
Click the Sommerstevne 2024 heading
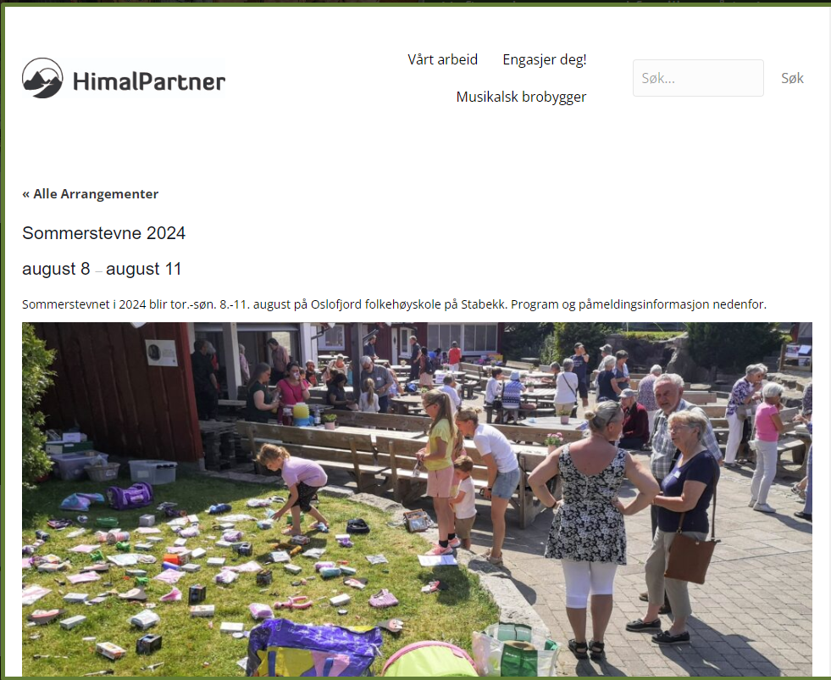(104, 233)
